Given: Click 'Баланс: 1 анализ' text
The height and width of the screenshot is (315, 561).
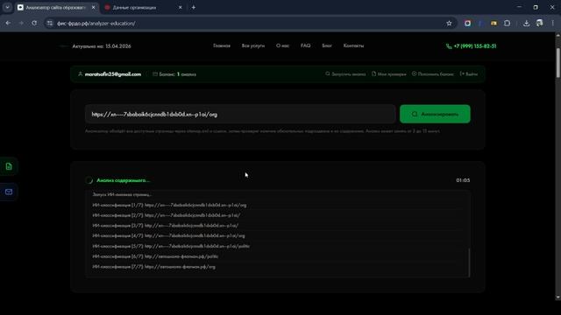Looking at the screenshot, I should point(177,74).
